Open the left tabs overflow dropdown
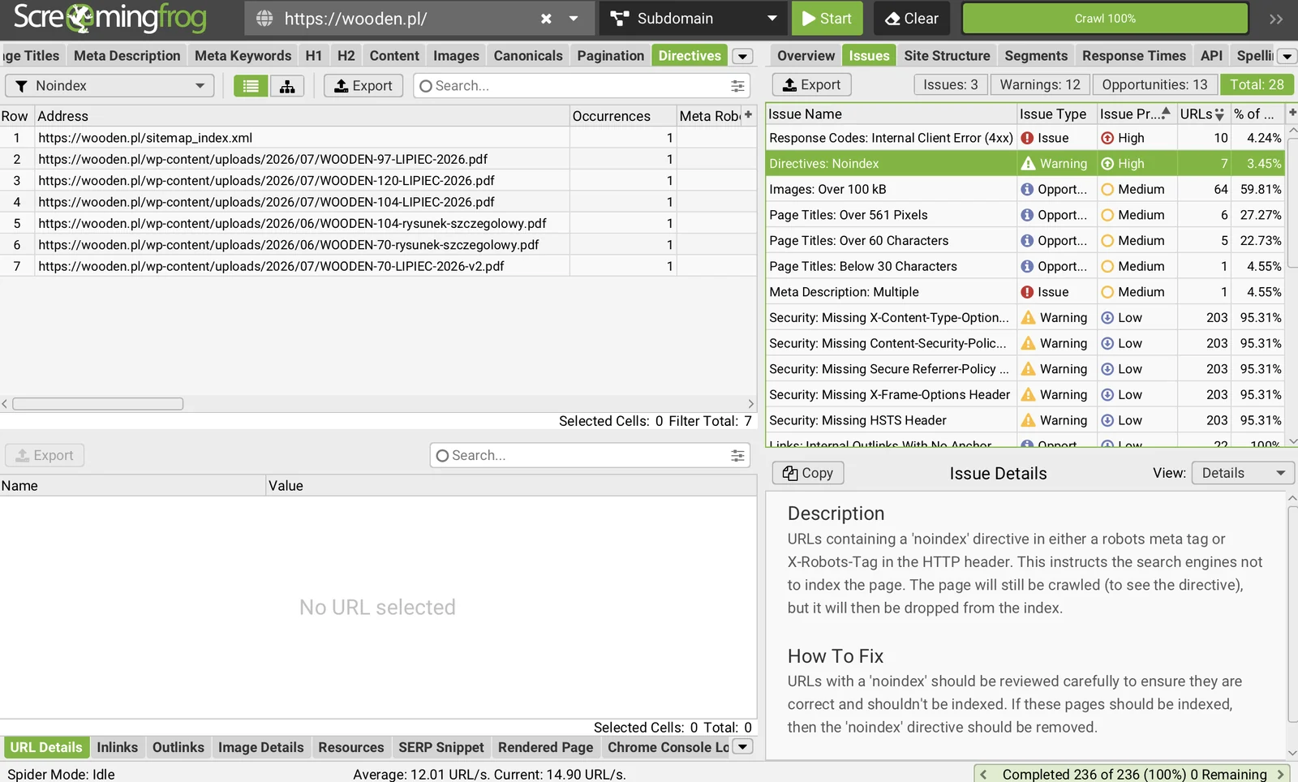Screen dimensions: 1298x782 tap(742, 56)
